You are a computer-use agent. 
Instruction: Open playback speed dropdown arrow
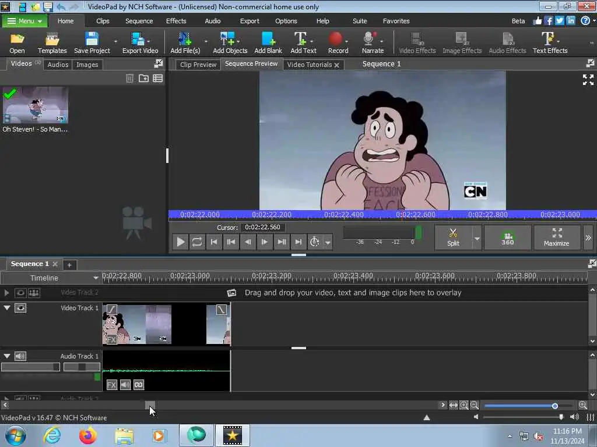328,242
